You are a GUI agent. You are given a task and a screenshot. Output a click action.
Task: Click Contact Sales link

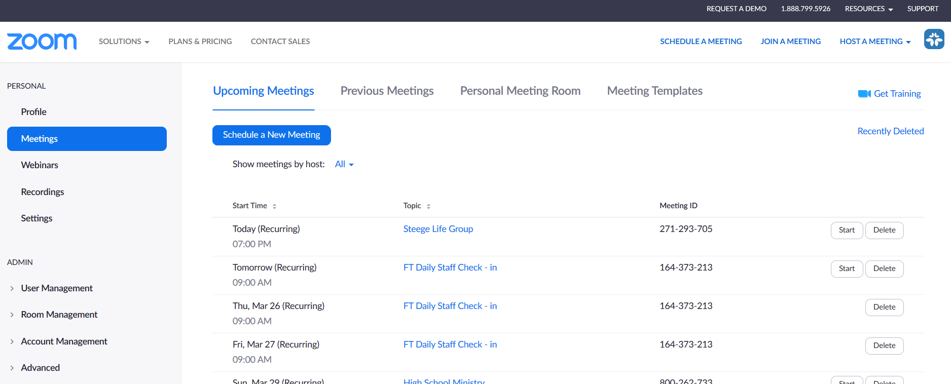280,42
